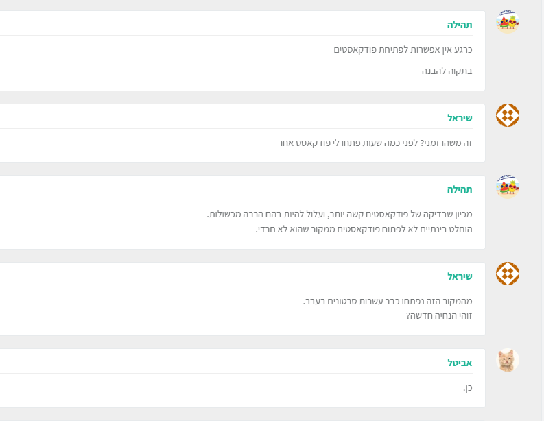Click the line starting 'מכיון שבדיקה של פודקאסטים'
The height and width of the screenshot is (421, 544).
coord(340,214)
